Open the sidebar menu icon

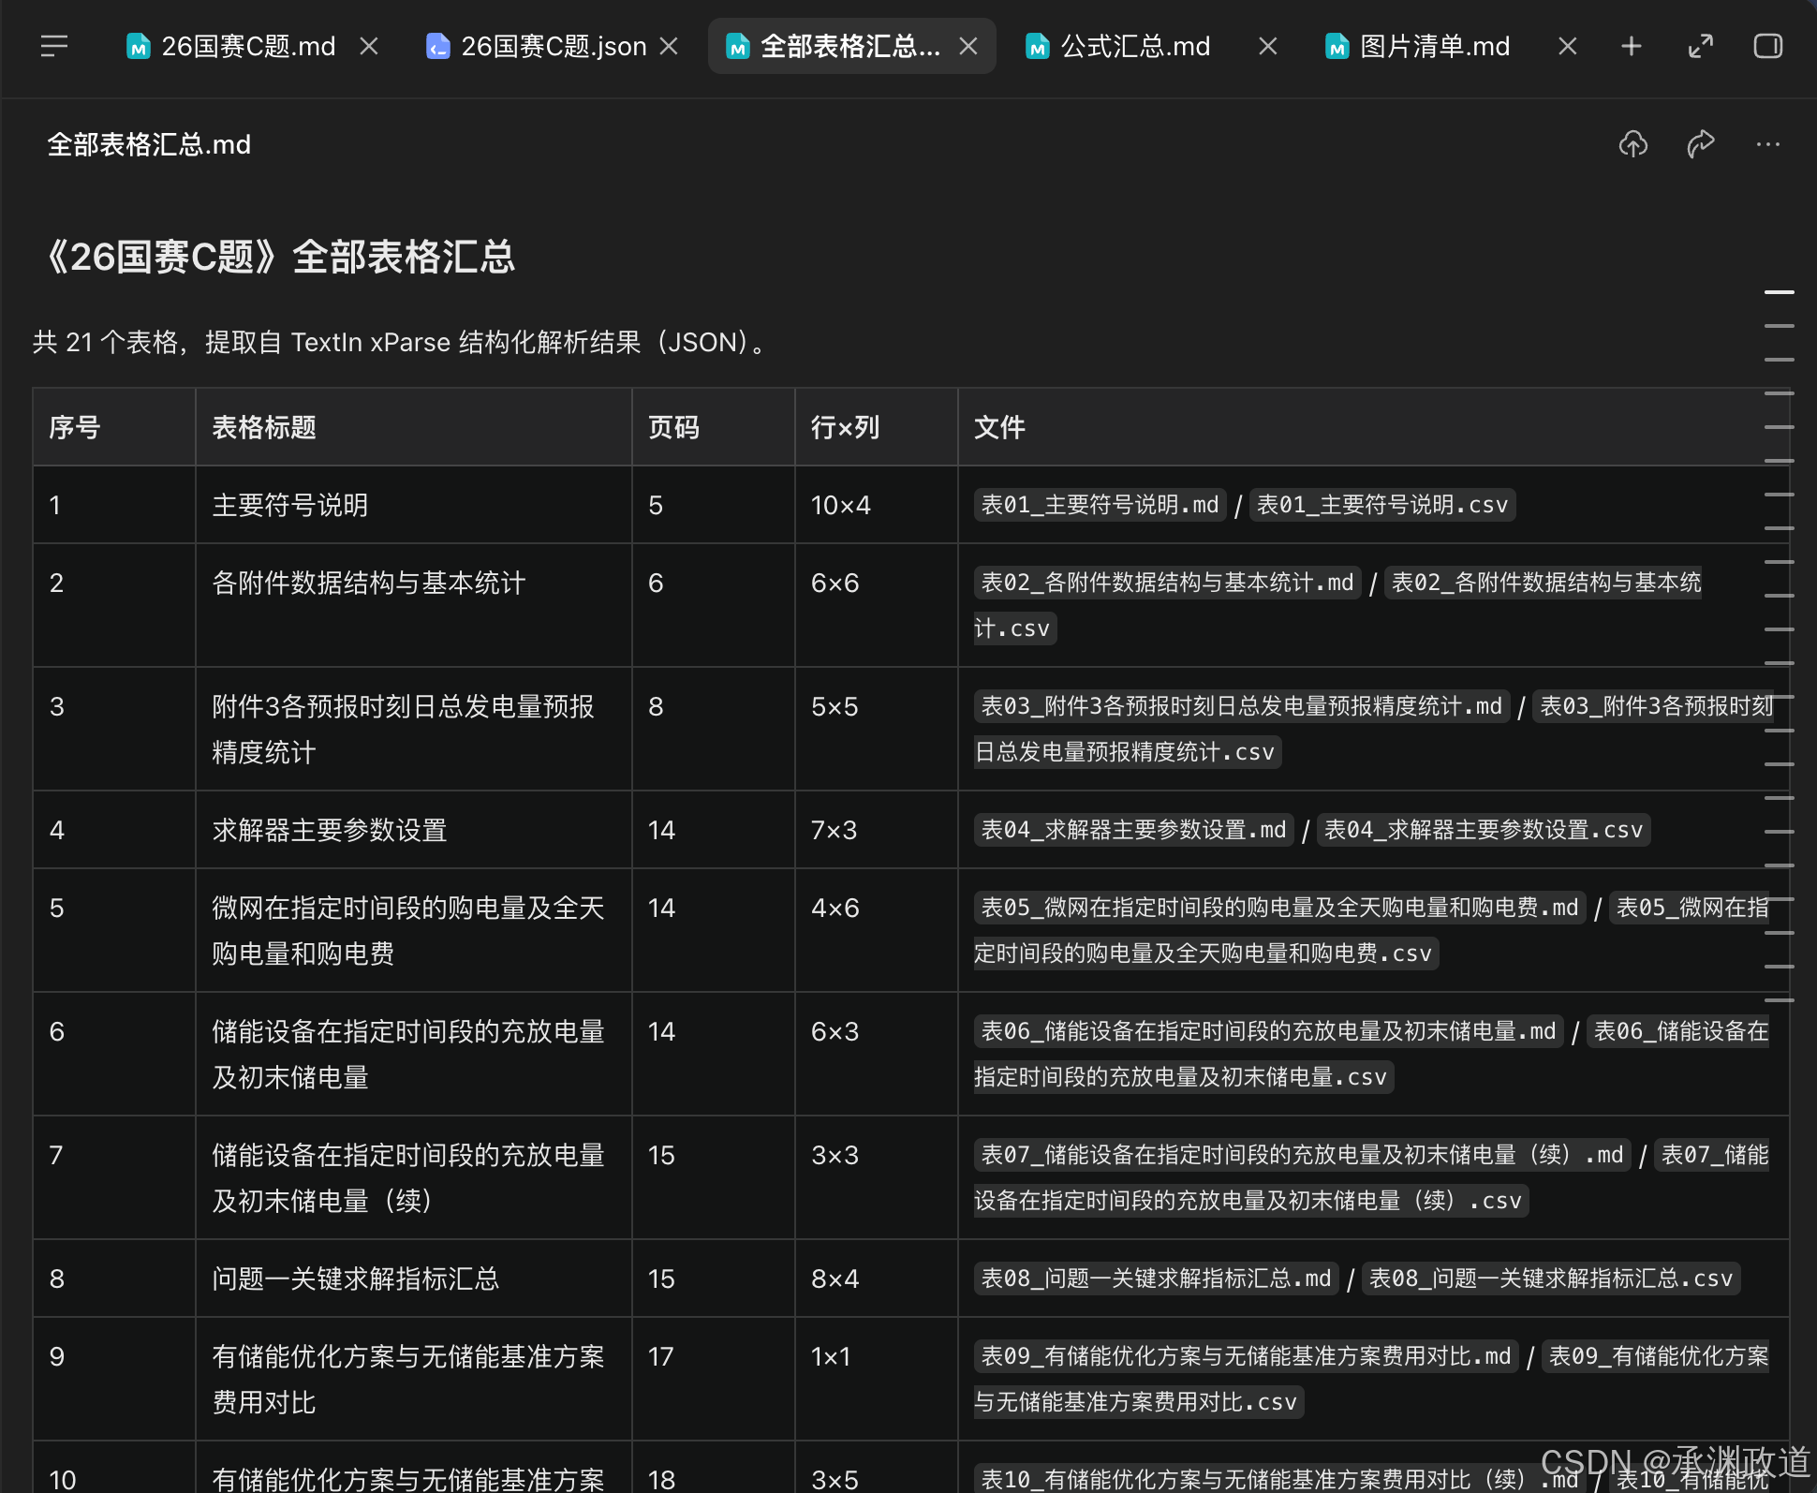(x=54, y=46)
